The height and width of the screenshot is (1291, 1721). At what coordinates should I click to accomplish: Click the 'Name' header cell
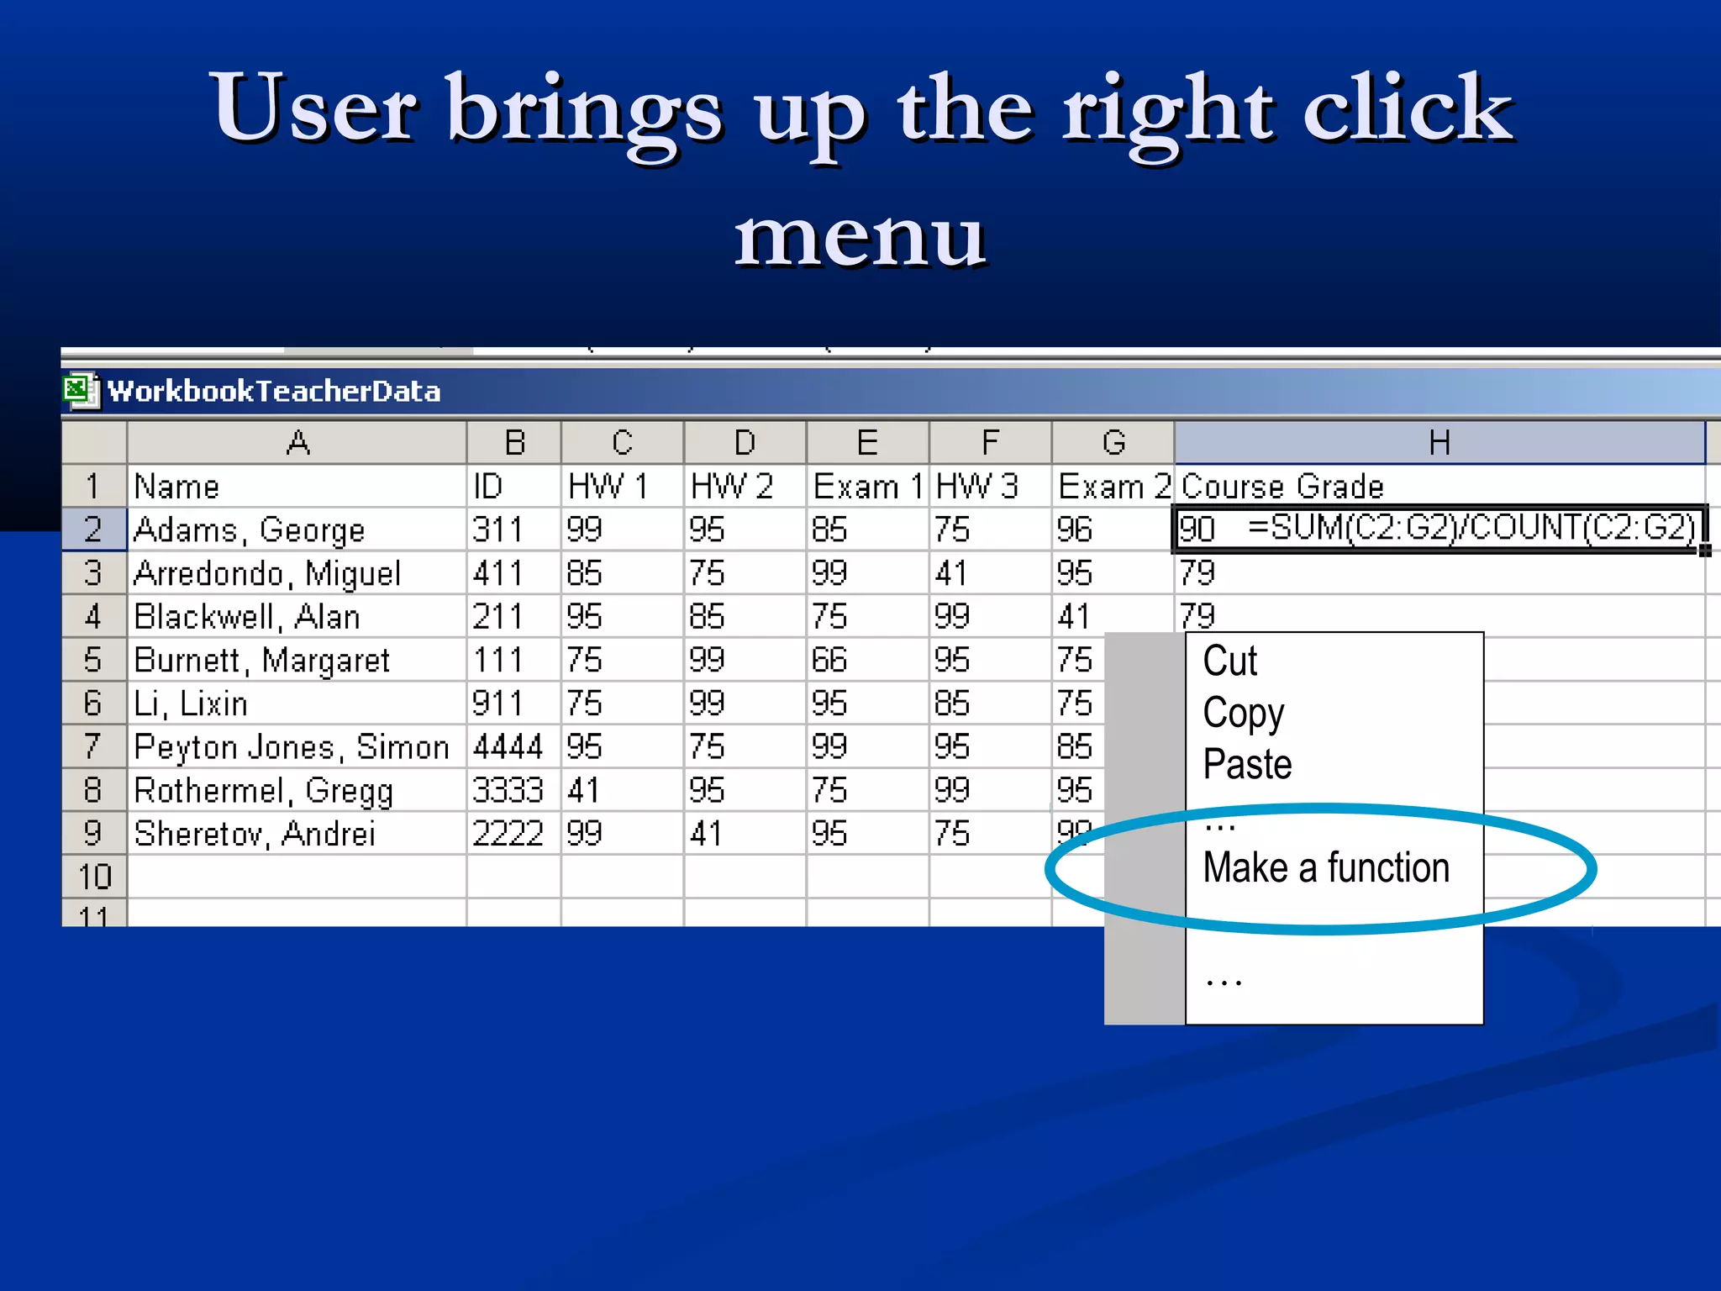[x=297, y=486]
